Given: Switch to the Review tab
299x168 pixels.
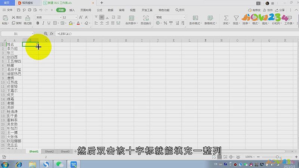Looking at the screenshot, I should 122,10.
